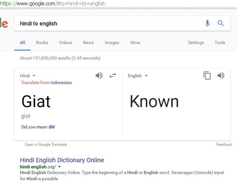Open the hindi-english.org result options arrow

coord(59,167)
